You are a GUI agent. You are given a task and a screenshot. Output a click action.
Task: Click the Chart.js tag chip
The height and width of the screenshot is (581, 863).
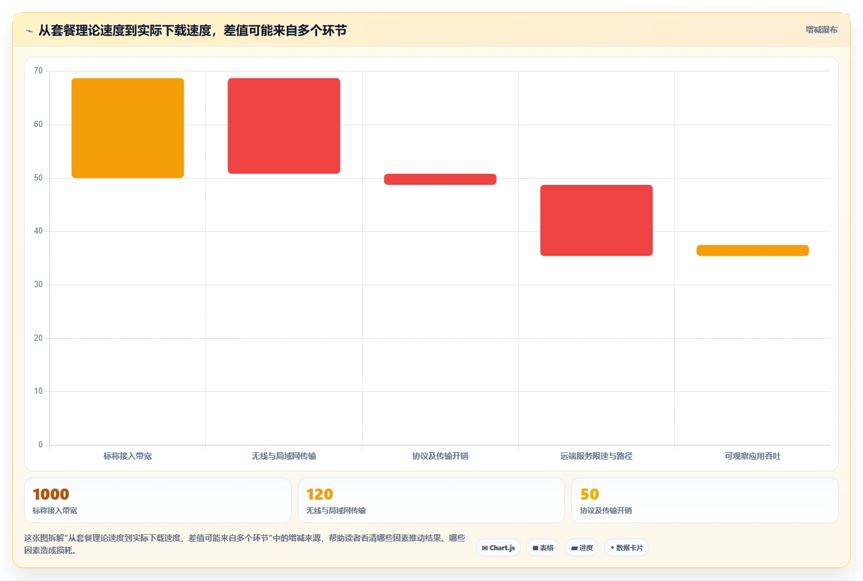tap(498, 548)
